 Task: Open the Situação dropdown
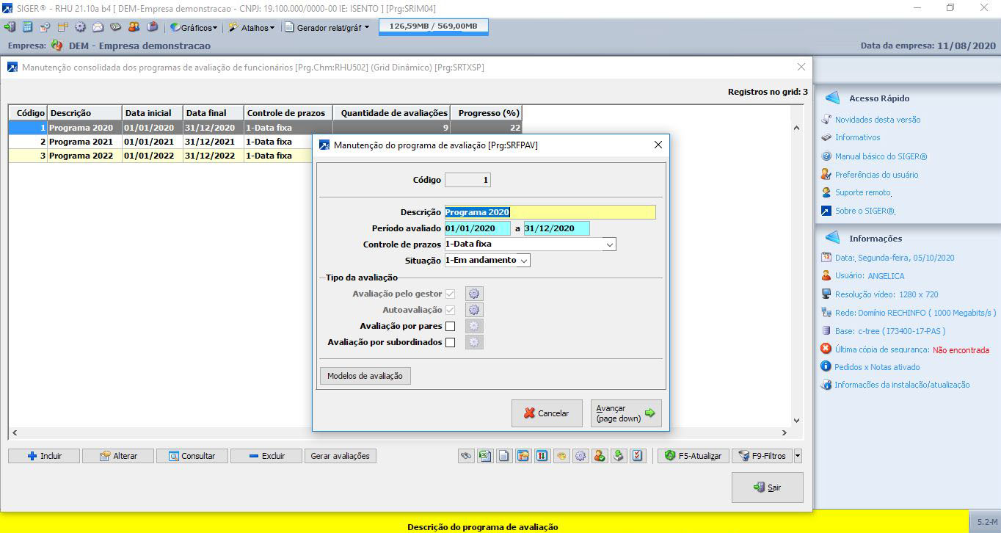pos(524,261)
